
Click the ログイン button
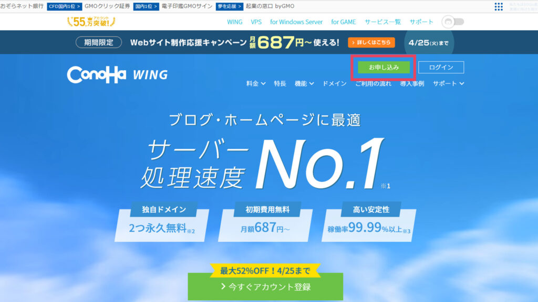(441, 67)
